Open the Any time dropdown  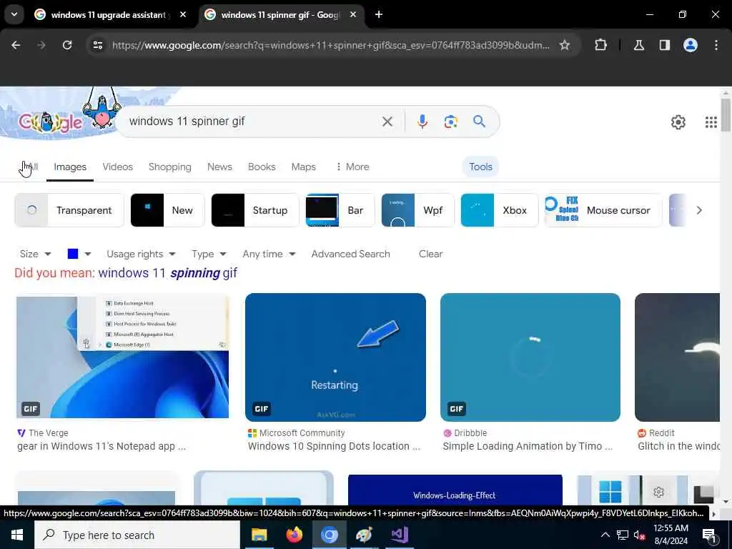(x=269, y=254)
